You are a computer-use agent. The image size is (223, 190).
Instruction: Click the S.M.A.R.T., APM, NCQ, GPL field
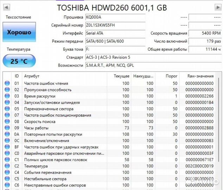tap(153, 65)
